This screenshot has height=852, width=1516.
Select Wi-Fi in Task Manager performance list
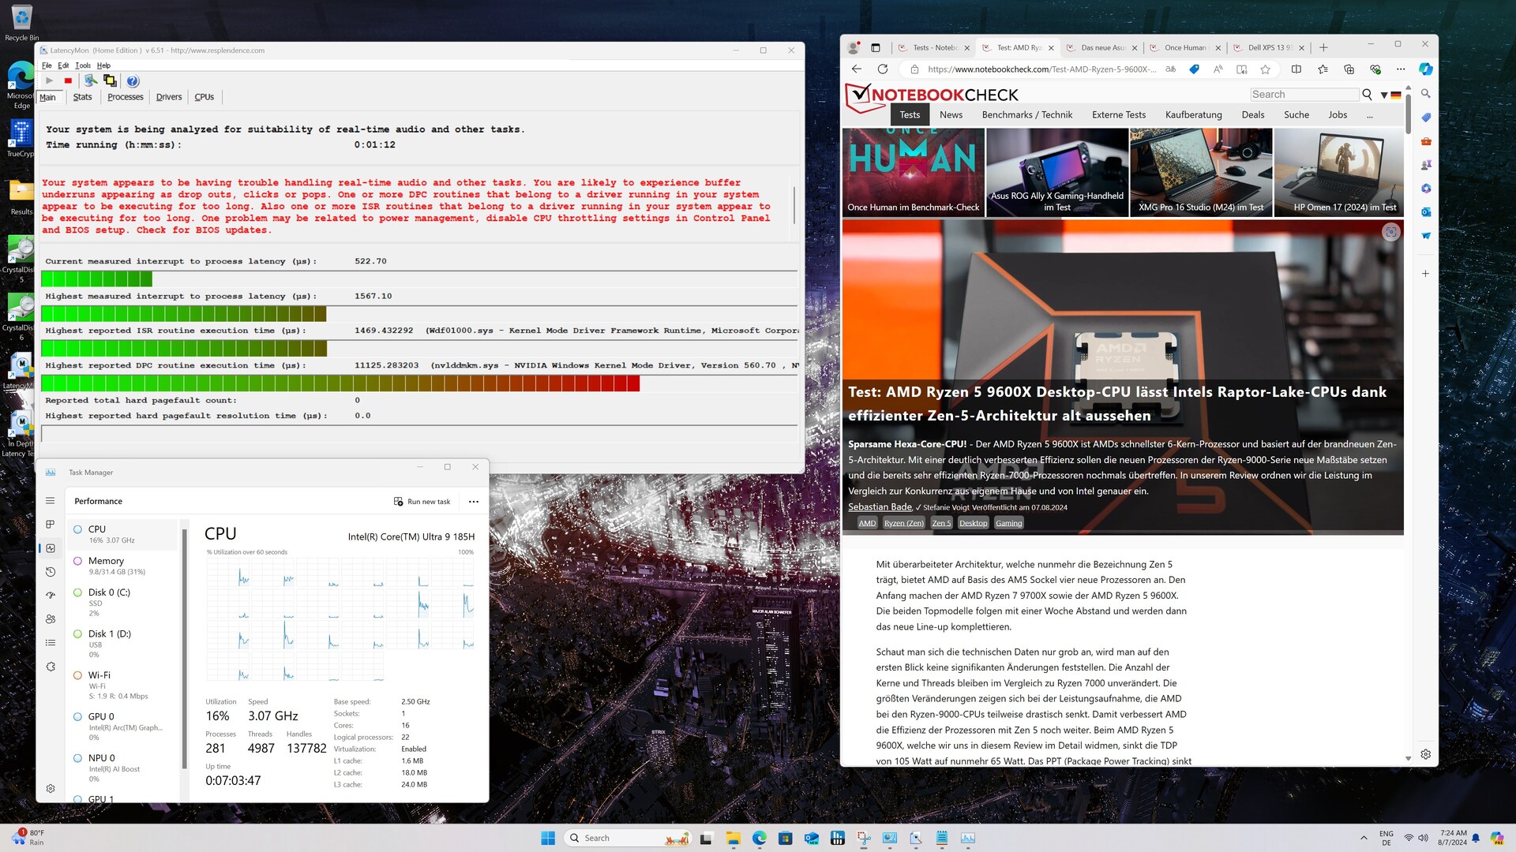click(123, 685)
